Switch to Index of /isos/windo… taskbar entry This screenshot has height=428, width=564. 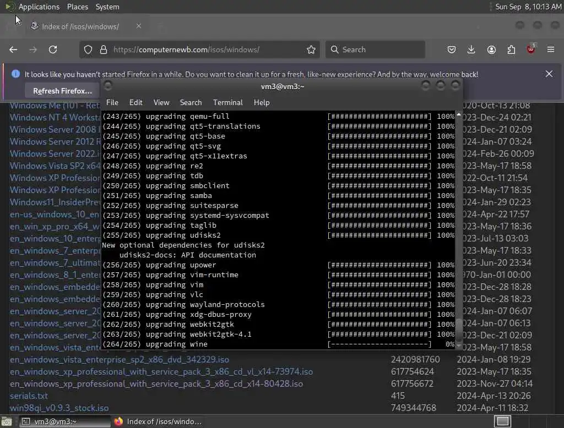pyautogui.click(x=158, y=421)
